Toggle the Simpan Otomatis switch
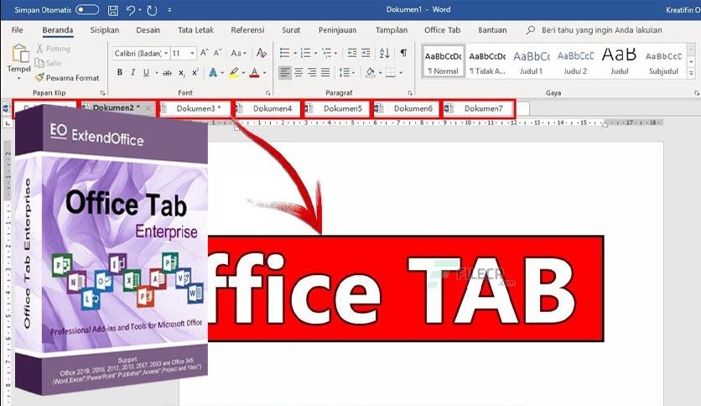This screenshot has height=406, width=701. (86, 9)
